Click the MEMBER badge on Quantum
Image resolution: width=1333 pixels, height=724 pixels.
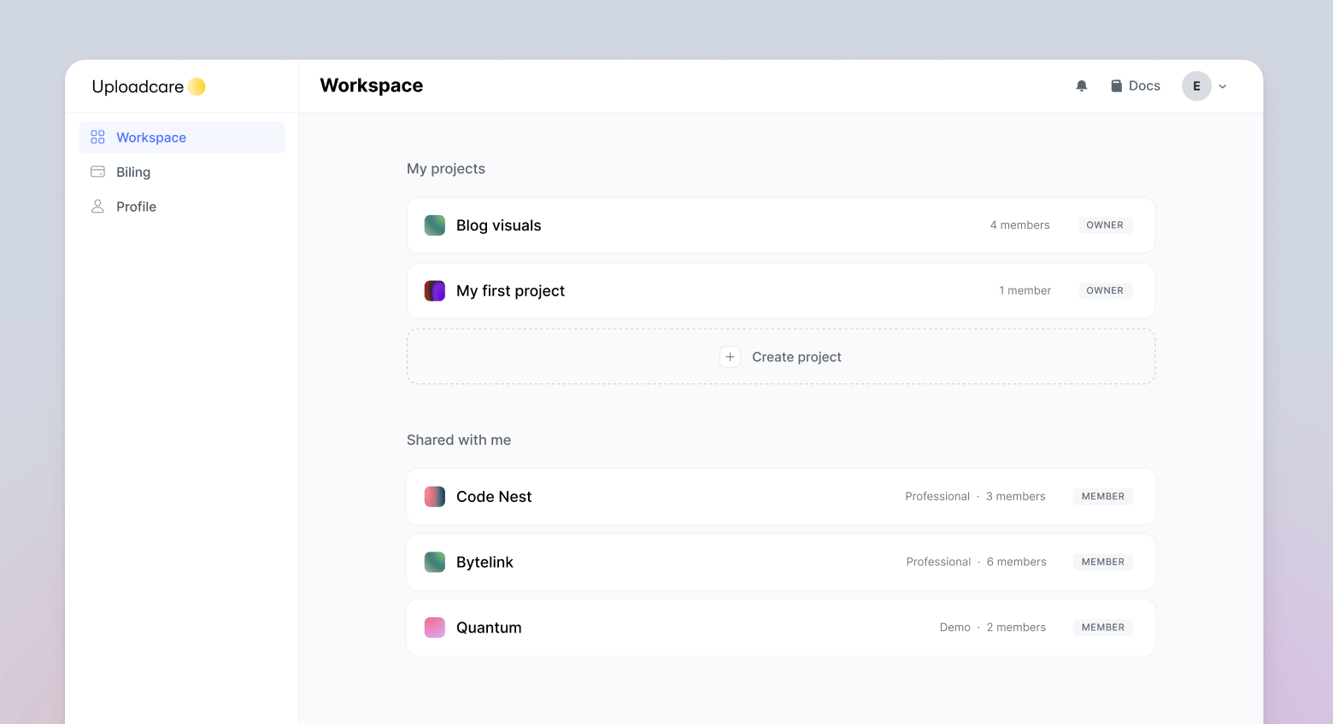point(1102,628)
